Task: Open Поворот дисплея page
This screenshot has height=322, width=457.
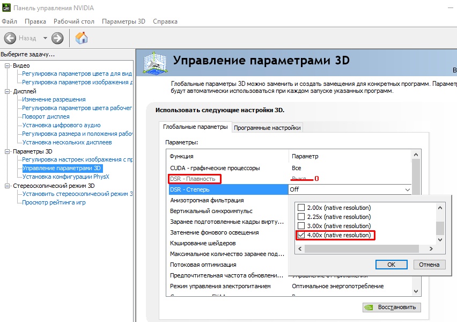Action: click(x=46, y=116)
